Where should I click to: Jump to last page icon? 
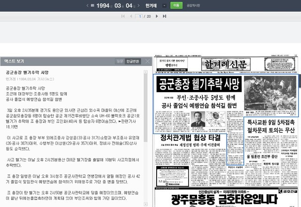click(x=165, y=16)
